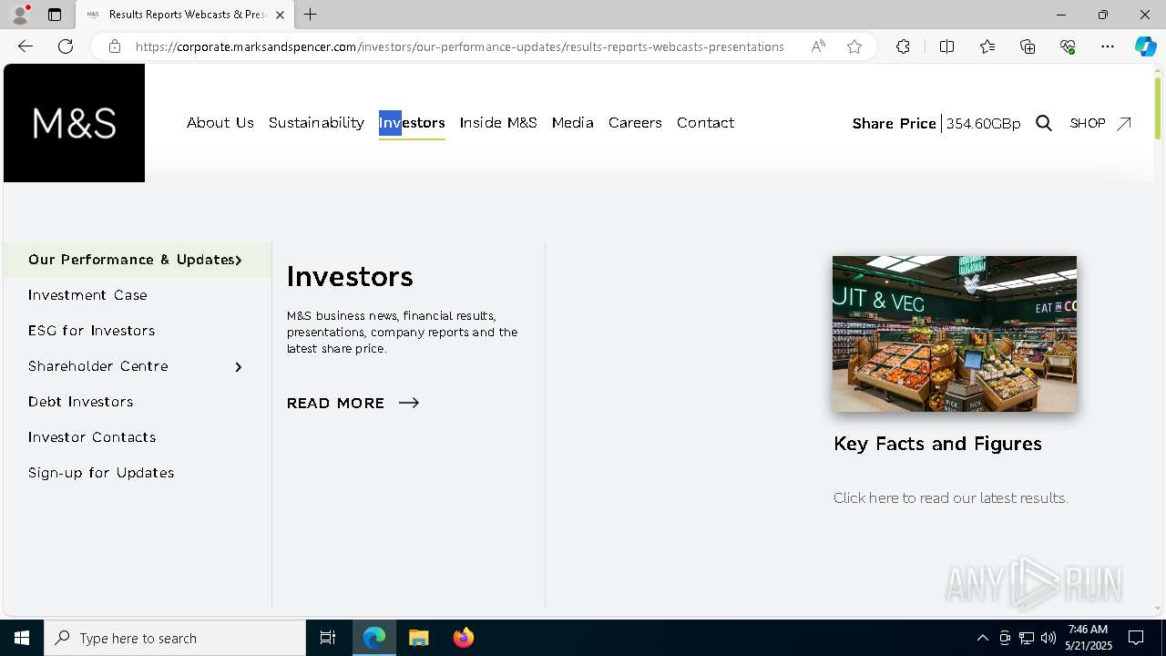Screen dimensions: 1166x656
Task: Open Edge Settings and more menu
Action: (x=1108, y=46)
